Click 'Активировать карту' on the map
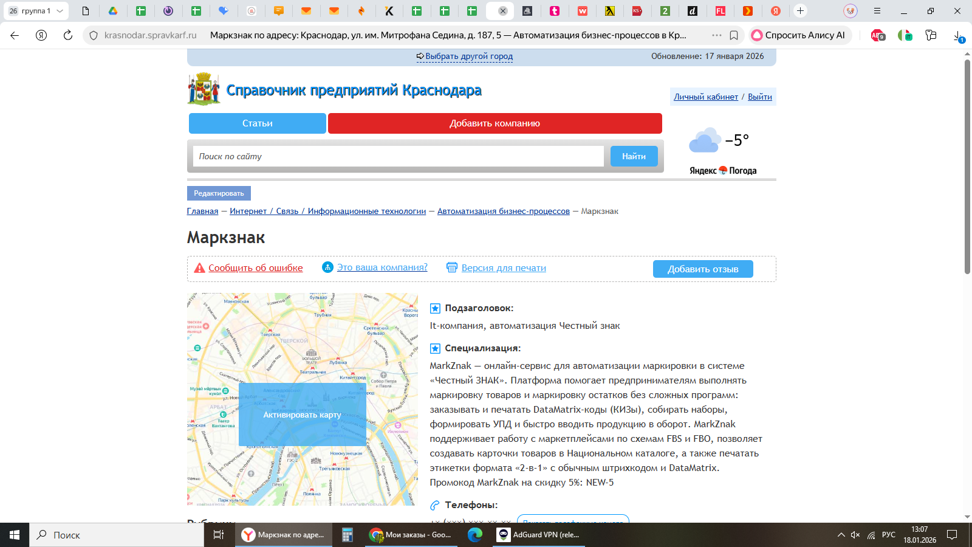 click(x=302, y=415)
